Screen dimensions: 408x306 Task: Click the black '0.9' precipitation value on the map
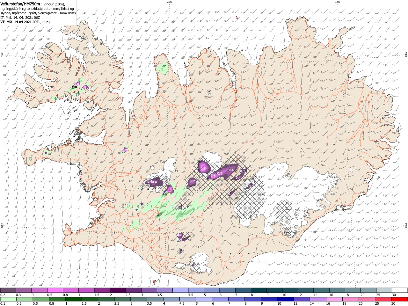pos(159,215)
